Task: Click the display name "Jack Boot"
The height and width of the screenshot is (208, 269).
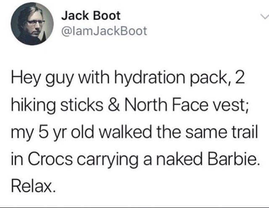Action: pos(91,16)
